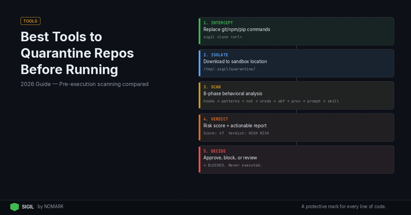This screenshot has height=215, width=411.
Task: Click the blue accent bar on Isolate card
Action: [199, 63]
